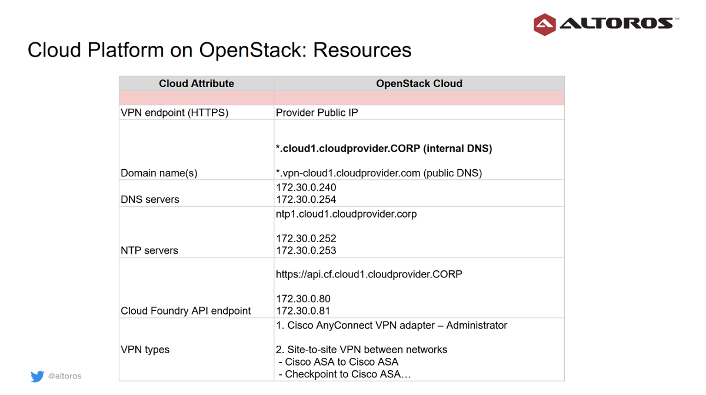The image size is (706, 395).
Task: Select the 'VPN endpoint (HTTPS)' cell
Action: pyautogui.click(x=197, y=112)
